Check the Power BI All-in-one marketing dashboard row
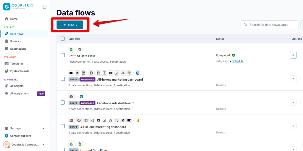The image size is (303, 151). pyautogui.click(x=63, y=126)
